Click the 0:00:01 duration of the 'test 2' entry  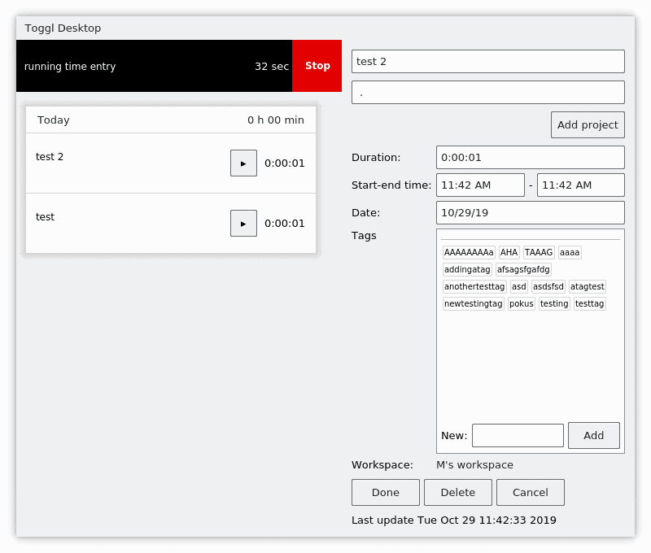click(x=284, y=163)
